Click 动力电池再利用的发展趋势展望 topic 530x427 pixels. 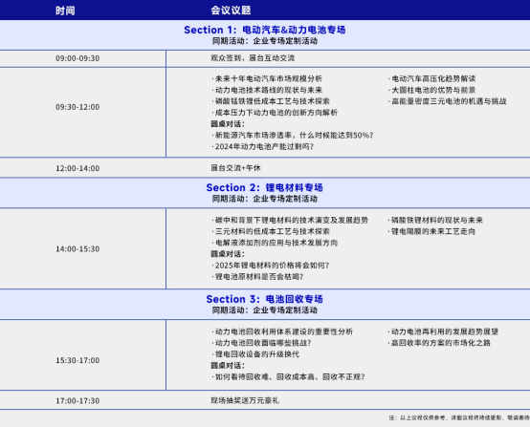pos(444,331)
